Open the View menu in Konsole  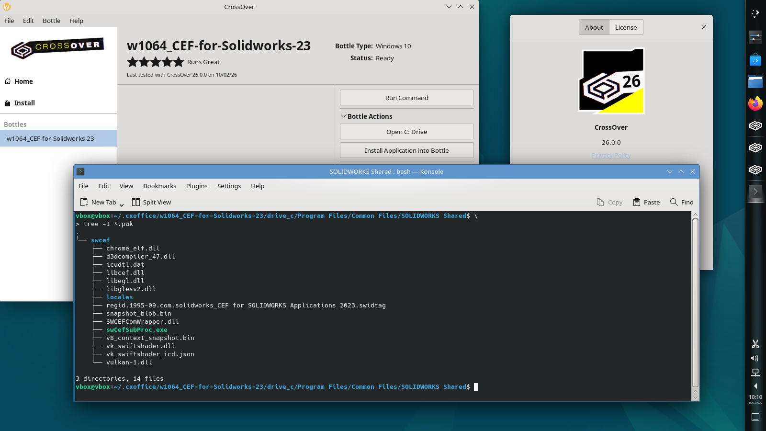pos(126,186)
